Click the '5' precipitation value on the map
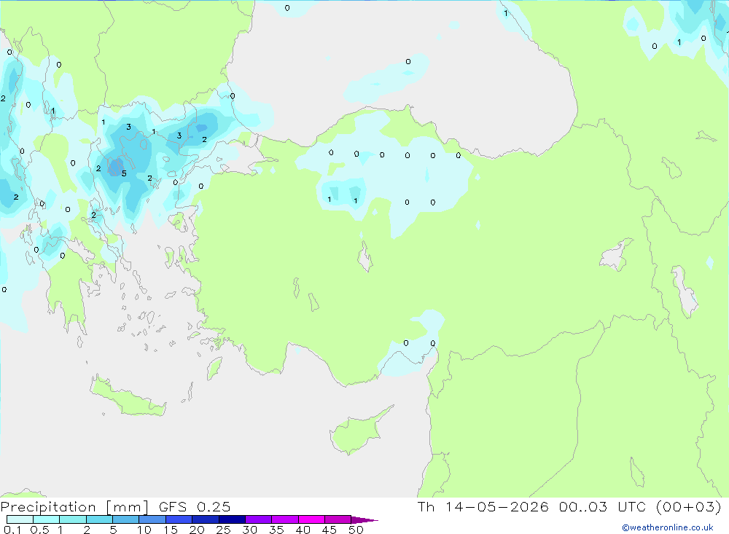 [124, 173]
